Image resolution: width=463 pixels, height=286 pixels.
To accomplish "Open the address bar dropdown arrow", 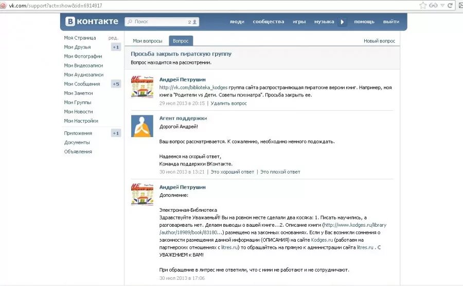I will click(x=442, y=5).
